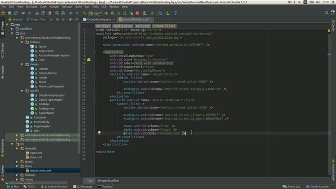Open the Android Monitor tool window

[55, 187]
